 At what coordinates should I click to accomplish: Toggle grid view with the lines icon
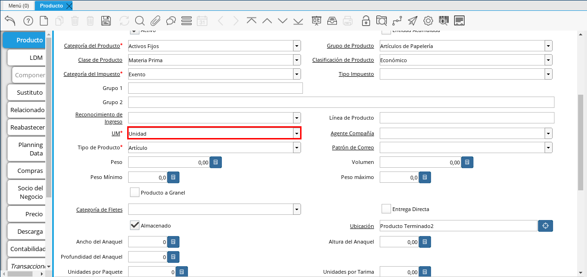187,21
